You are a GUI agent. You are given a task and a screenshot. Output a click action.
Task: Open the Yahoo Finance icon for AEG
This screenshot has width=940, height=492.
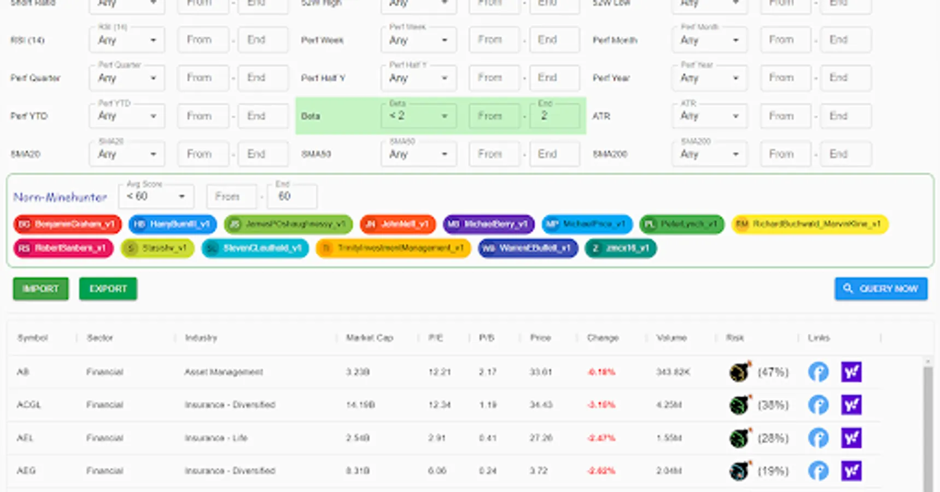point(851,471)
